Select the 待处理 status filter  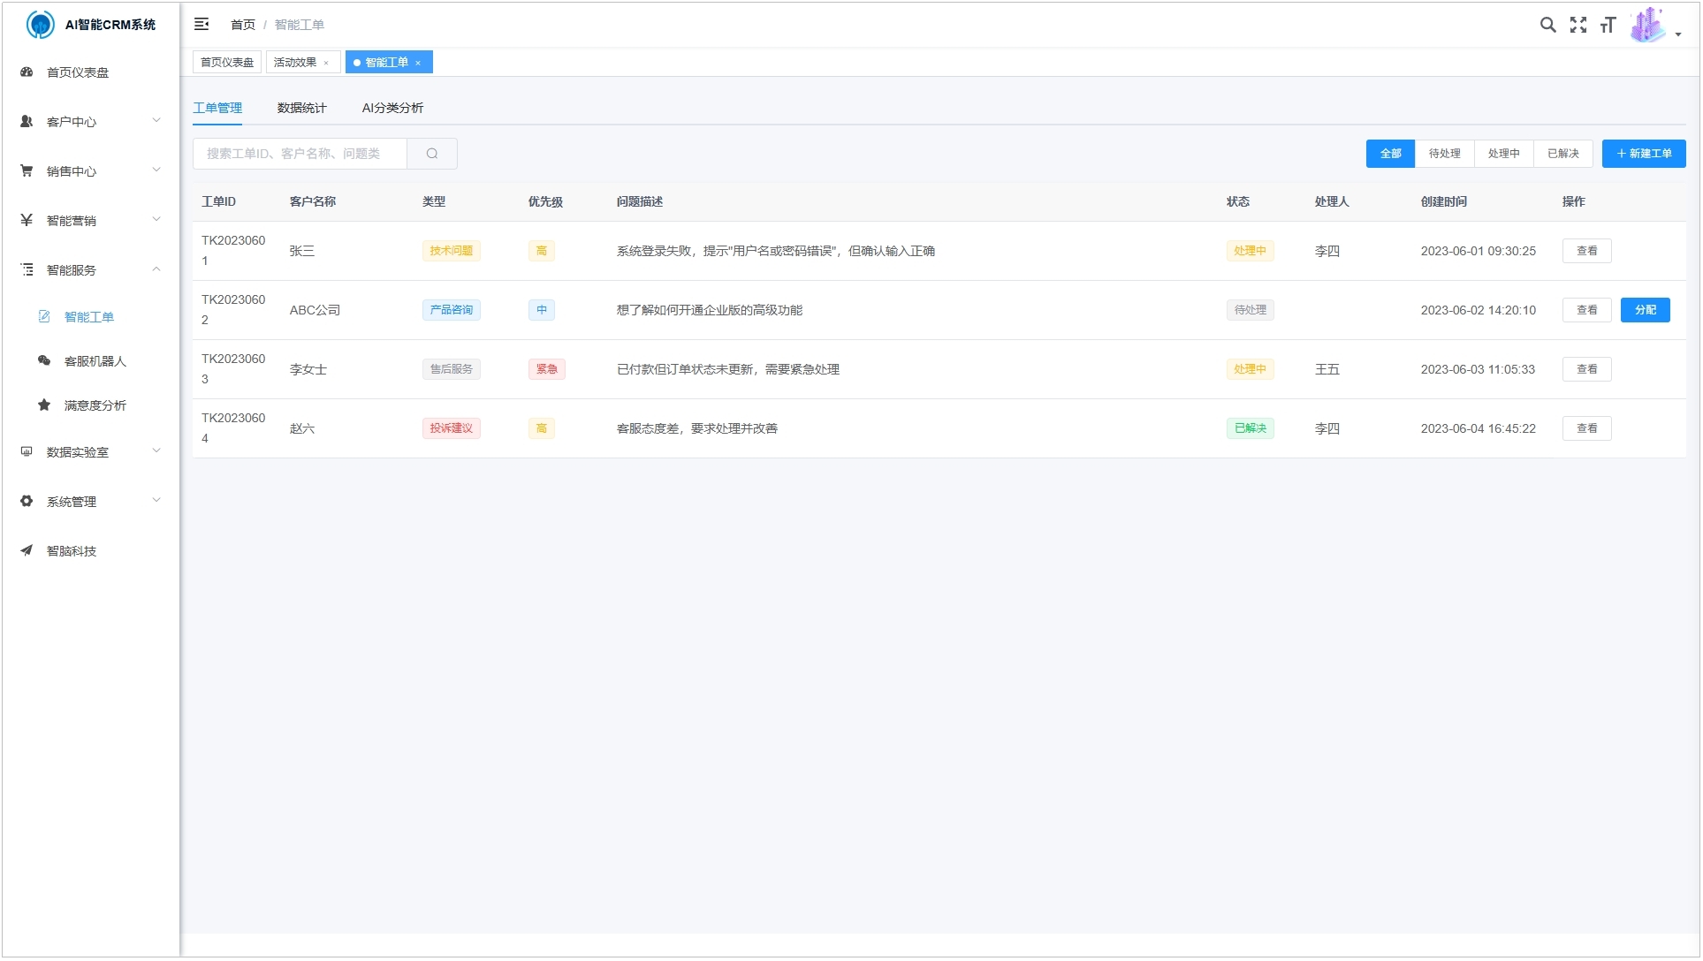click(1444, 154)
